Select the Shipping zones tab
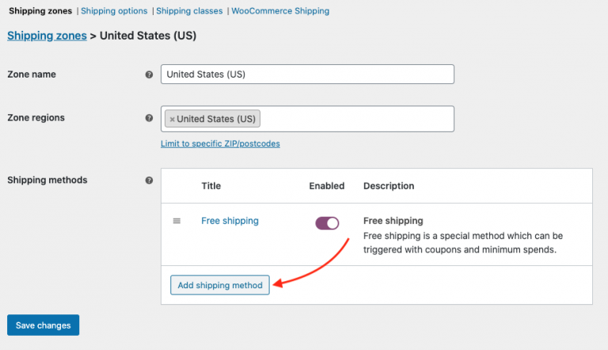The image size is (608, 350). tap(40, 11)
